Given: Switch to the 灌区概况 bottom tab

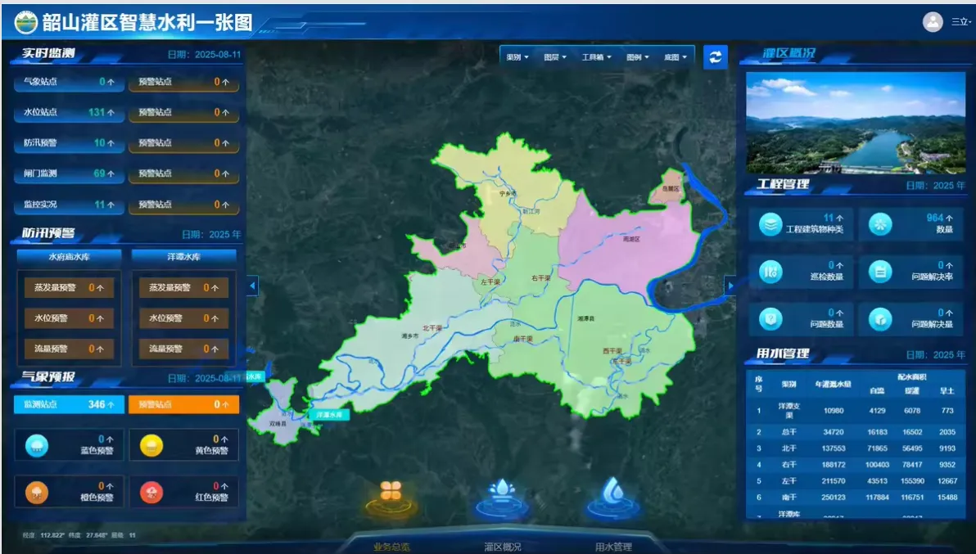Looking at the screenshot, I should 502,547.
